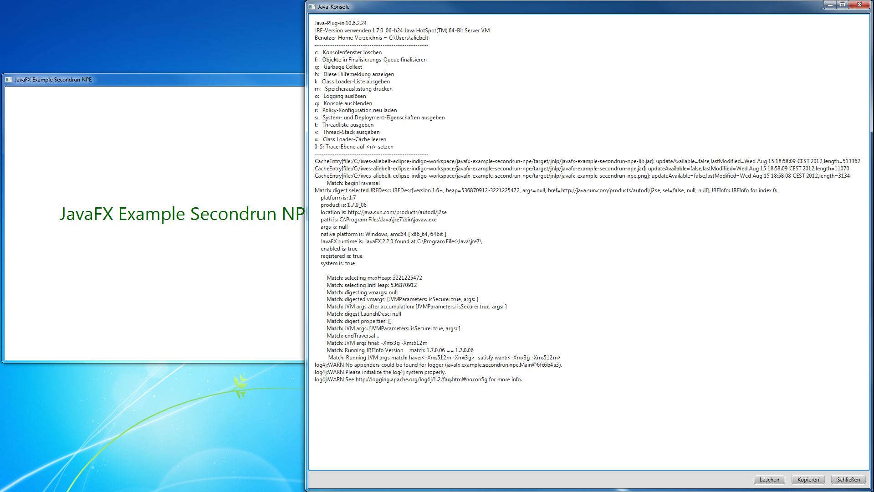
Task: Click the 'JVM args final' console line
Action: click(377, 343)
